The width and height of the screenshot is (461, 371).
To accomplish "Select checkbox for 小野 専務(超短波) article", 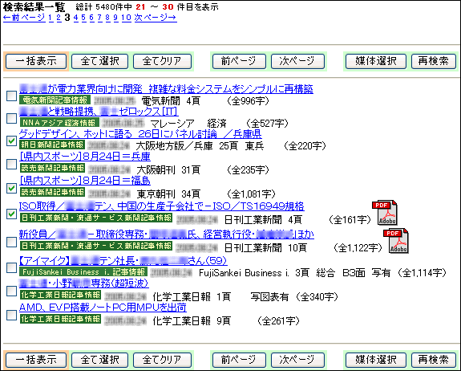I will coord(11,291).
